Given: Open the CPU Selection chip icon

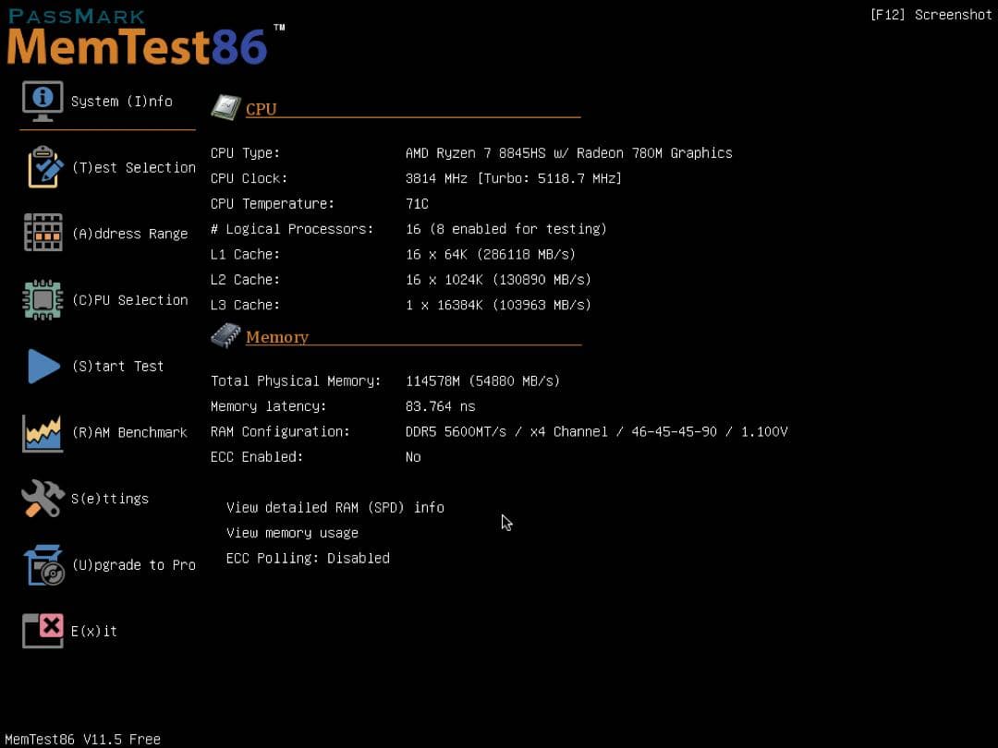Looking at the screenshot, I should [43, 300].
